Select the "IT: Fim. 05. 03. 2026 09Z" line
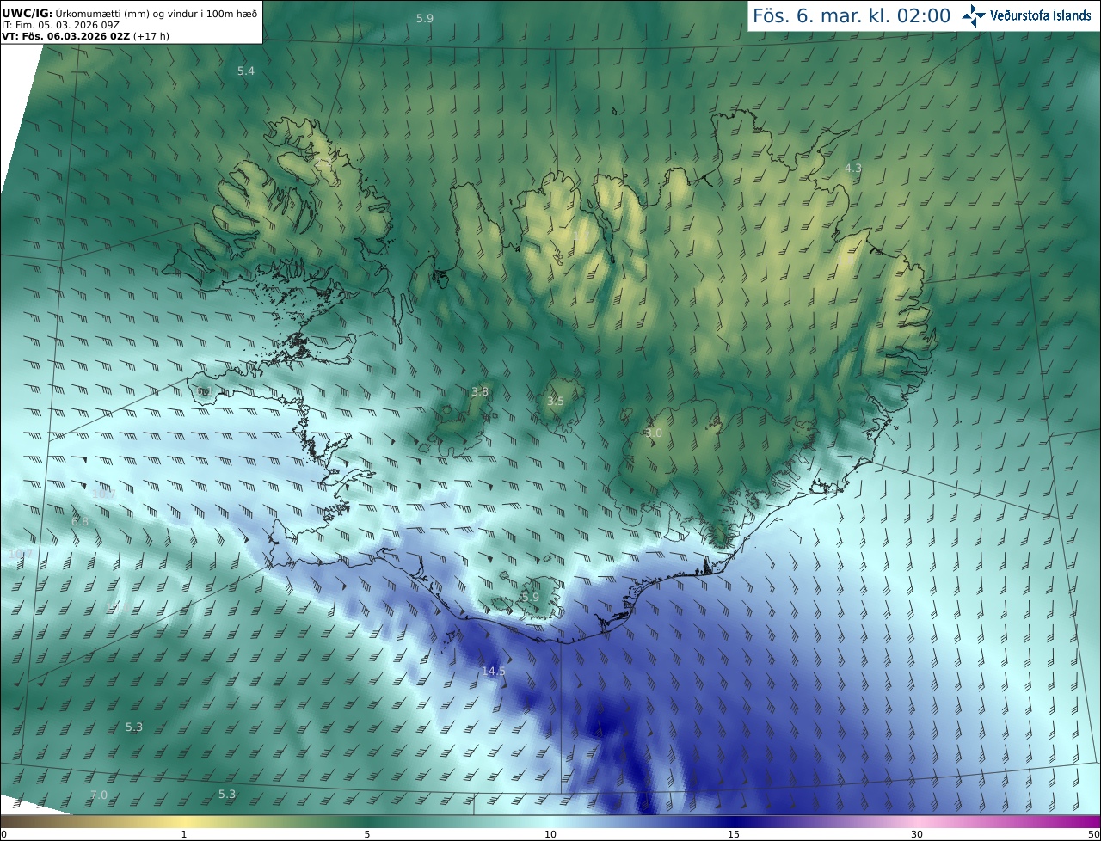 point(60,24)
